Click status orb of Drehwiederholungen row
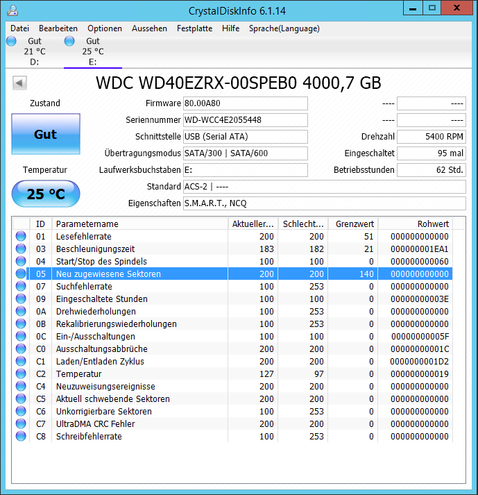478x495 pixels. (x=21, y=311)
